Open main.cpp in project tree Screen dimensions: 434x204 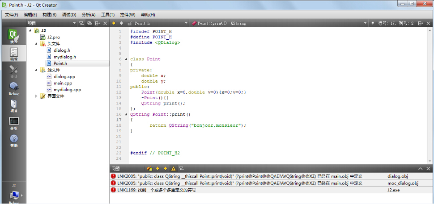point(63,83)
